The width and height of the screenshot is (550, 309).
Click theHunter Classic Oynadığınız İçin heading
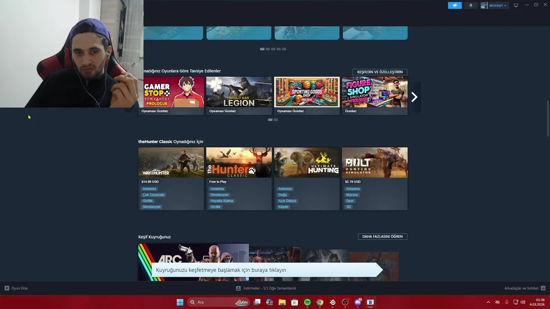tap(171, 142)
